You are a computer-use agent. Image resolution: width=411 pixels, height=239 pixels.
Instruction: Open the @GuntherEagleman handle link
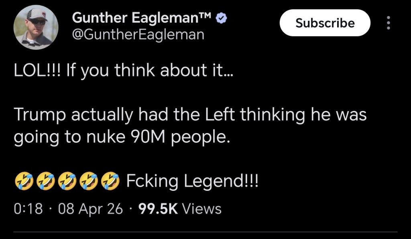[137, 34]
